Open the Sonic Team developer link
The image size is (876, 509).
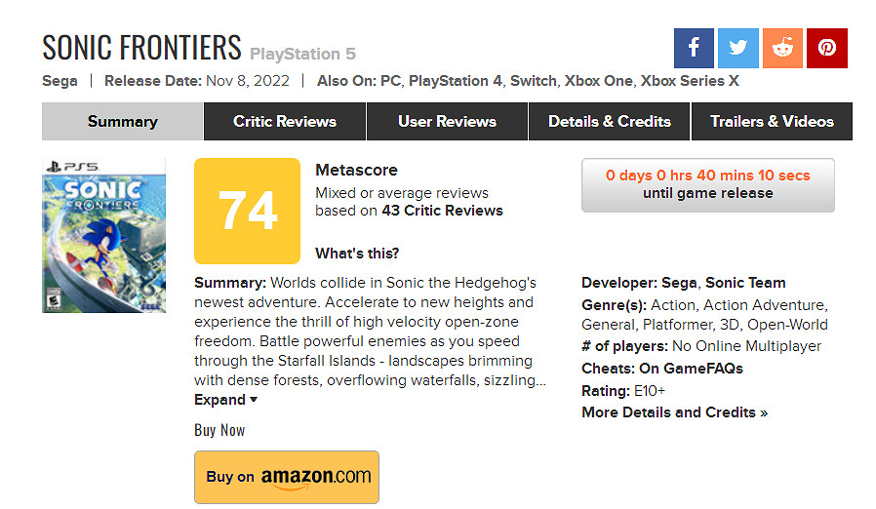click(745, 283)
